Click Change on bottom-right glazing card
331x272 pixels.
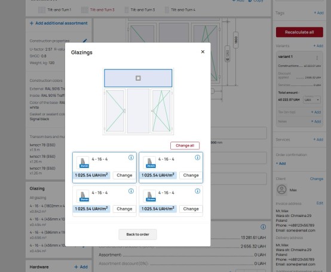click(191, 209)
